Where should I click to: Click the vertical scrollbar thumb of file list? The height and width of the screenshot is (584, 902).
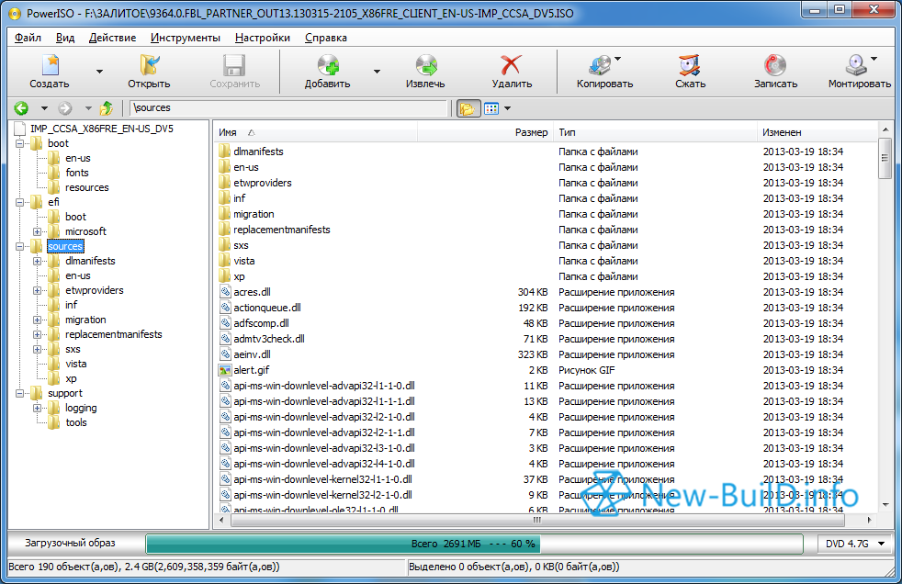click(x=885, y=158)
